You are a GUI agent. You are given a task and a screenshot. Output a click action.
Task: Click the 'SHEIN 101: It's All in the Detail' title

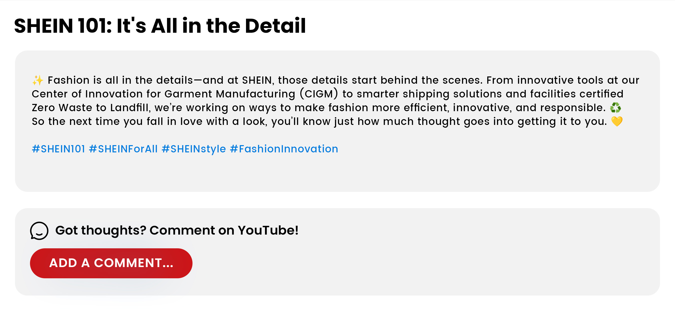(x=160, y=26)
